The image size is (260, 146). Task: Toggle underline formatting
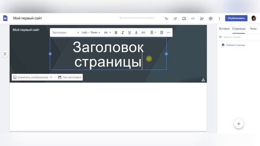pyautogui.click(x=130, y=32)
